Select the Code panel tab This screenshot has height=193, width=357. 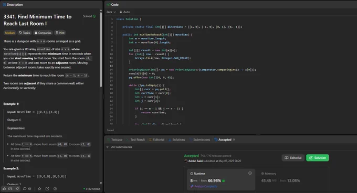click(x=113, y=5)
